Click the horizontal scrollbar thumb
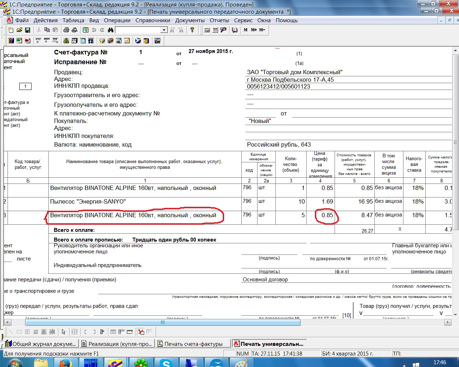459x367 pixels. point(162,323)
